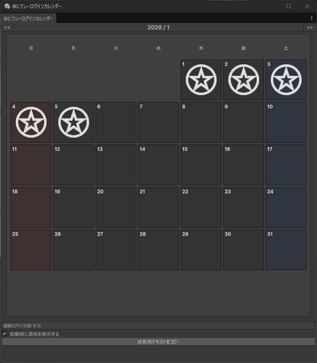The height and width of the screenshot is (363, 317).
Task: Click the star stamp on Sunday the 4th
Action: (31, 122)
